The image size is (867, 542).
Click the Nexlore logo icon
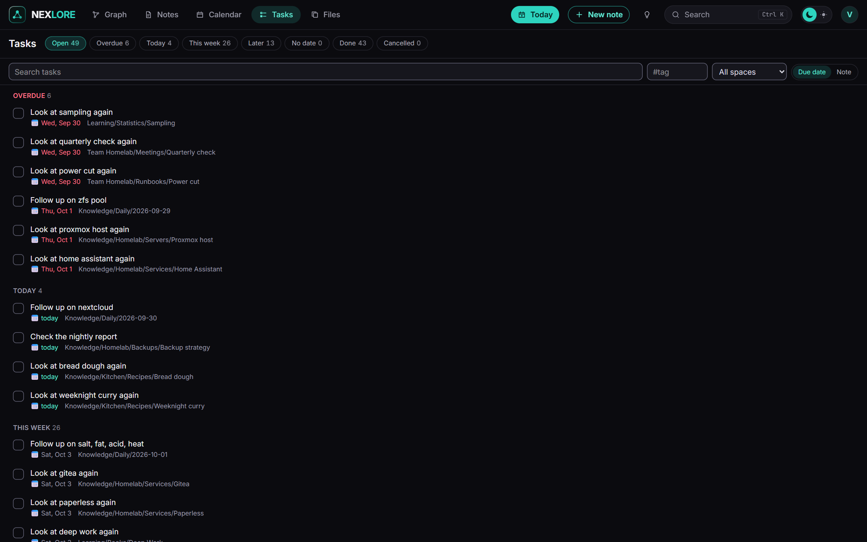click(x=17, y=14)
